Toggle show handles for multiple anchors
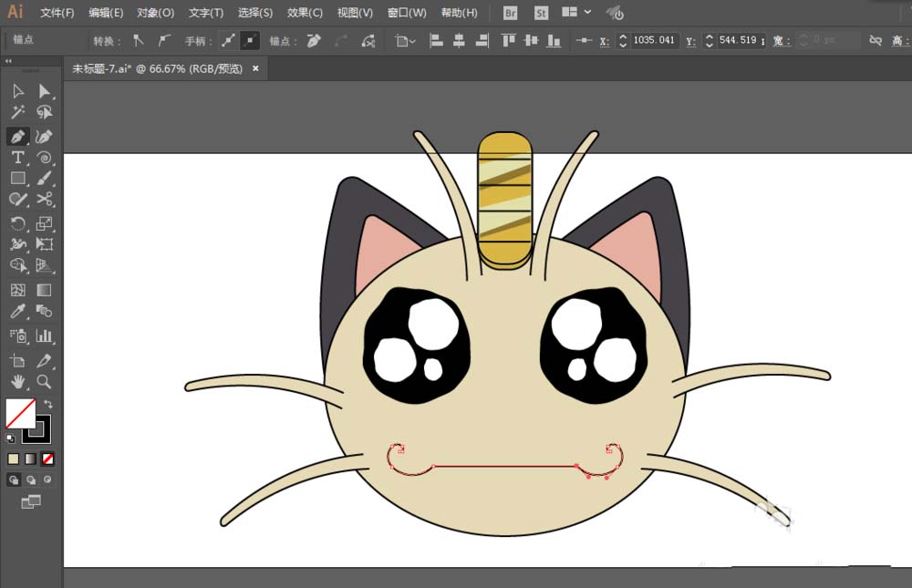The height and width of the screenshot is (588, 912). [228, 41]
